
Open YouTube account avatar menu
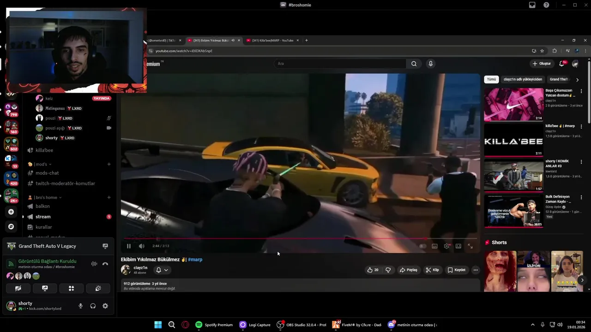575,64
